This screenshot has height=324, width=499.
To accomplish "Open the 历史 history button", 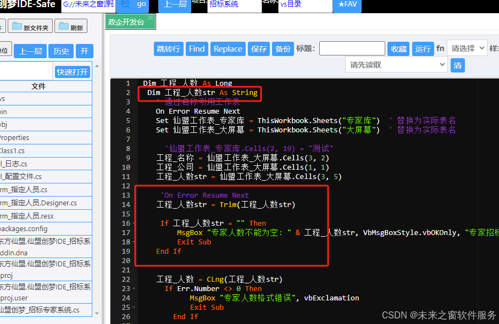I will [61, 51].
